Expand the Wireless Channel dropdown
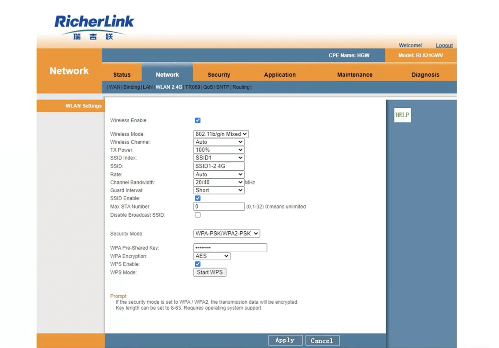 tap(219, 142)
